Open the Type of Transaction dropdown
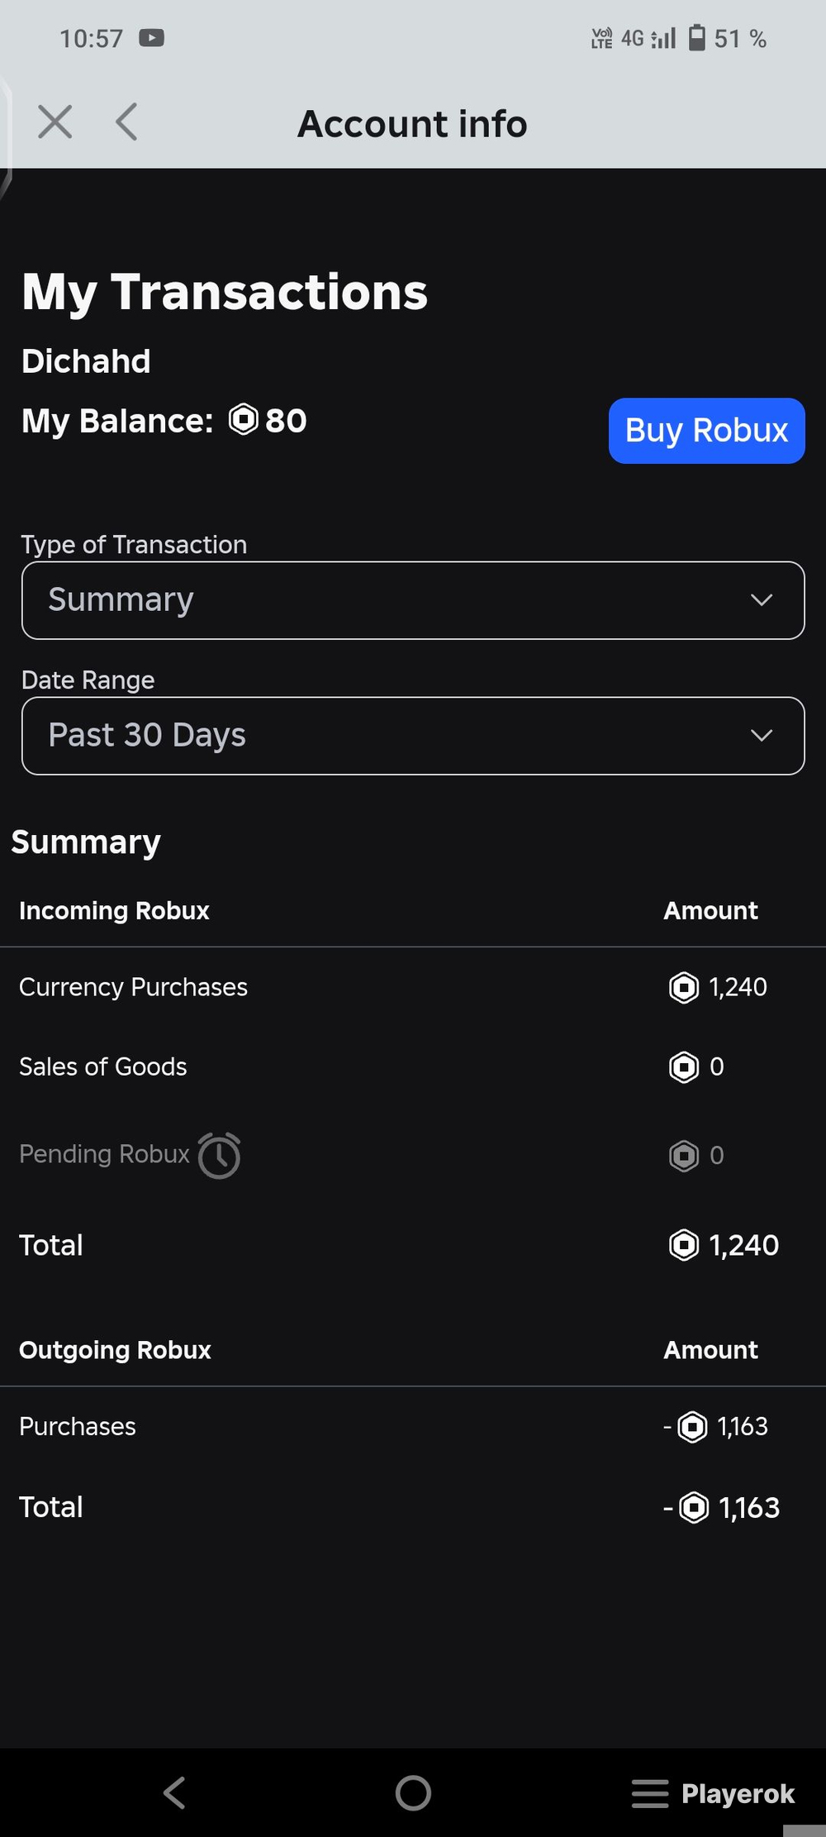Viewport: 826px width, 1837px height. click(x=413, y=600)
